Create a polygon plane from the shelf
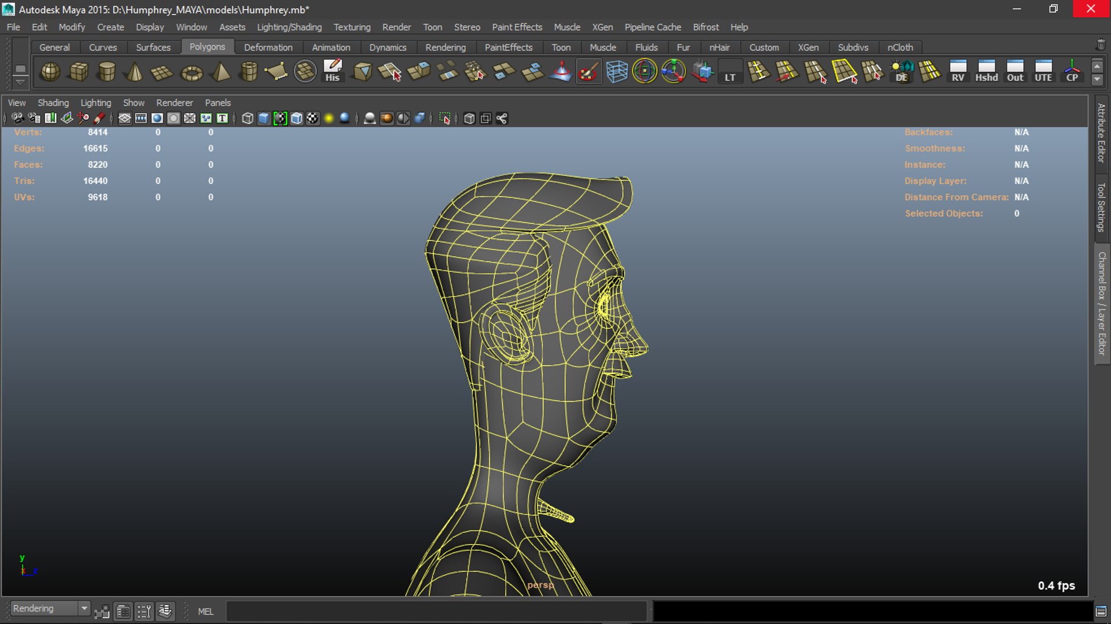1111x624 pixels. (163, 72)
